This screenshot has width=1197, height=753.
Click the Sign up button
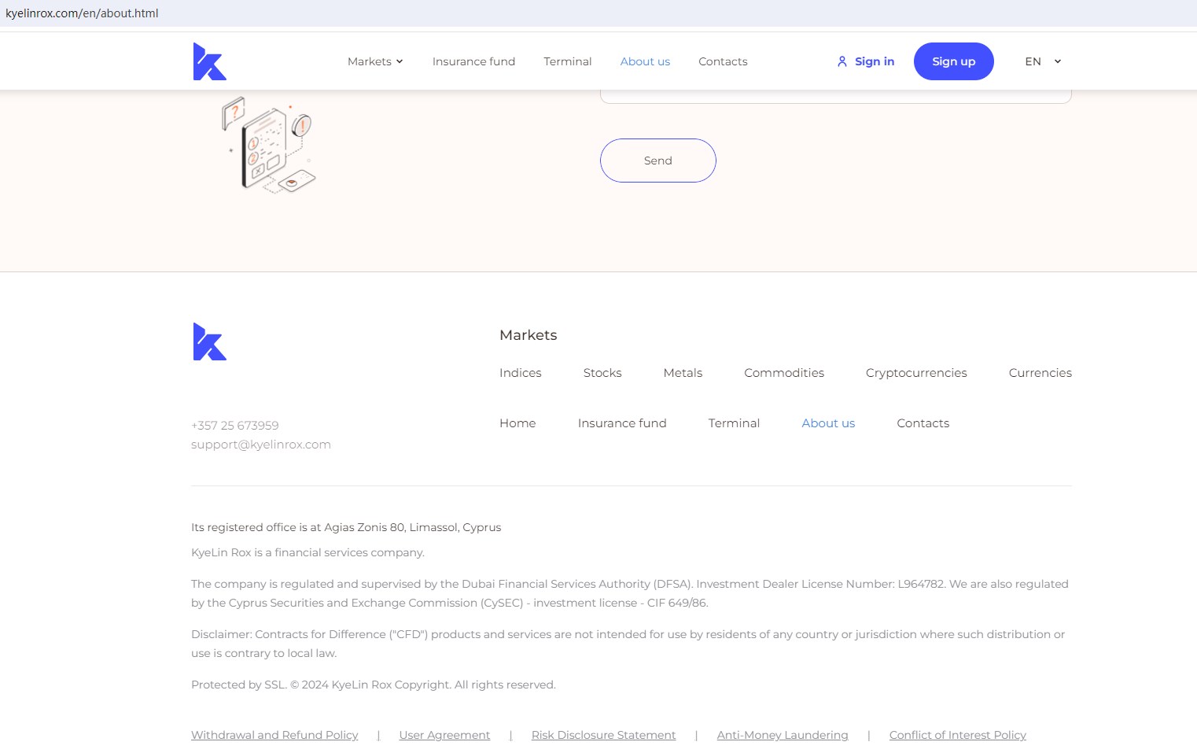click(954, 61)
